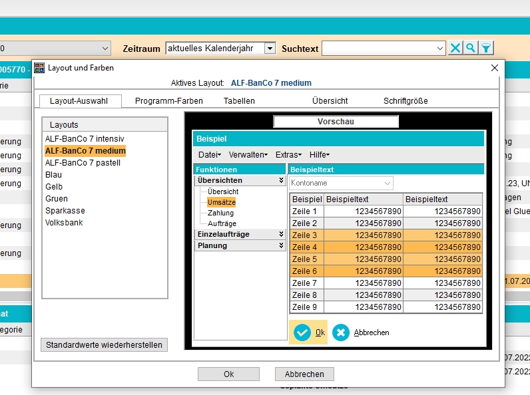Close the Layout und Farben dialog
Screen dimensions: 530x395
tap(495, 68)
